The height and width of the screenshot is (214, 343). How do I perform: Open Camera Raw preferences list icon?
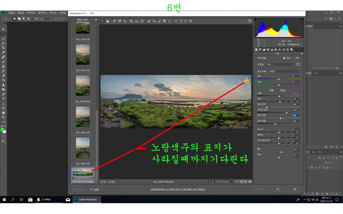[176, 21]
